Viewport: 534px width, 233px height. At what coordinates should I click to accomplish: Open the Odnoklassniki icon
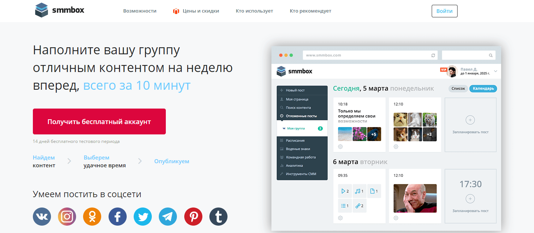pyautogui.click(x=92, y=216)
